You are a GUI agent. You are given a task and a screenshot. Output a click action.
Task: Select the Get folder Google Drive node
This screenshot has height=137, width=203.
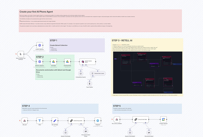click(54, 62)
